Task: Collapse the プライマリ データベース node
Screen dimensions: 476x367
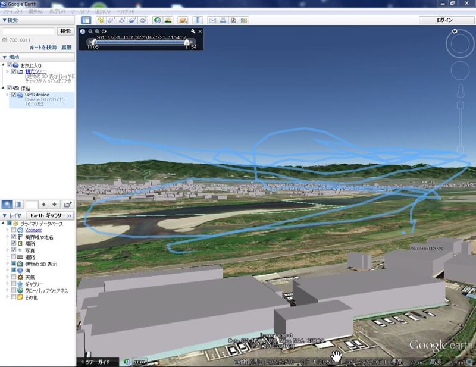Action: click(x=4, y=223)
